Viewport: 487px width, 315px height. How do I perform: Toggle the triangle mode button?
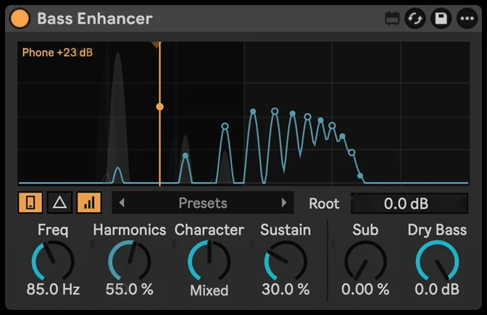(x=59, y=203)
